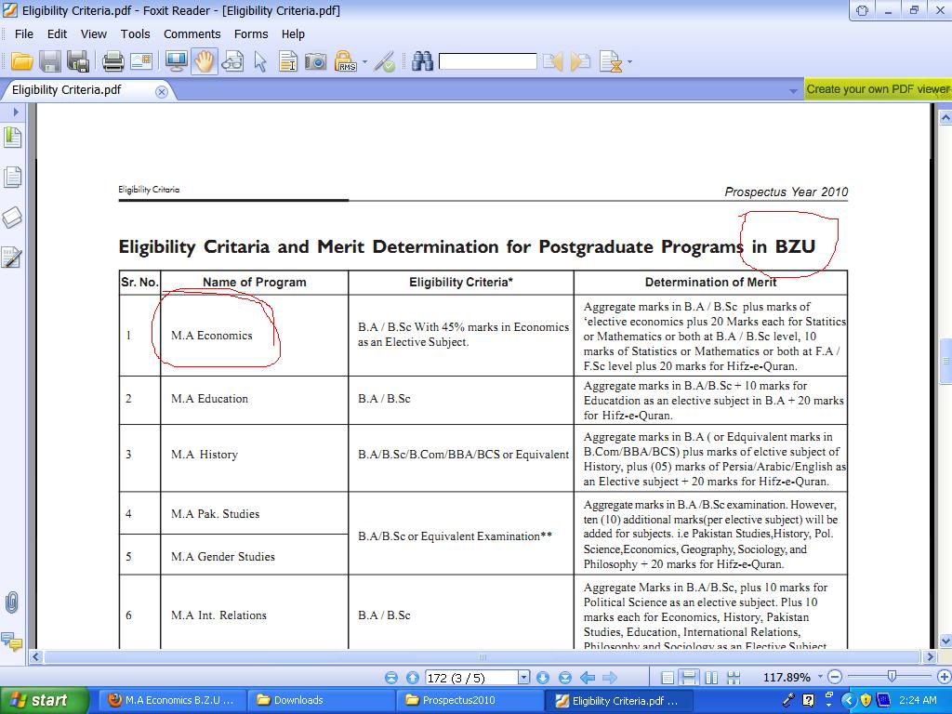The height and width of the screenshot is (714, 952).
Task: Activate the Snapshot camera tool
Action: [x=316, y=62]
